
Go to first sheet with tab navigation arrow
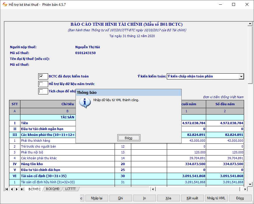(7, 189)
